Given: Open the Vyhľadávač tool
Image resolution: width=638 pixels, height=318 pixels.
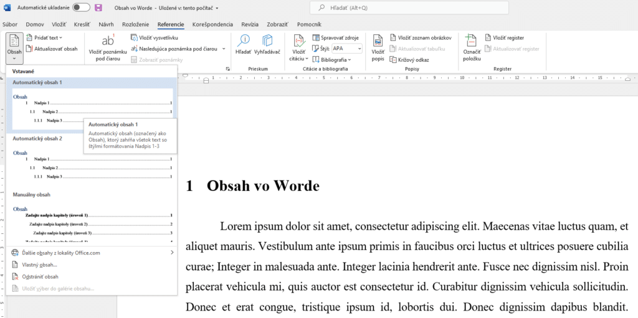Looking at the screenshot, I should (267, 45).
